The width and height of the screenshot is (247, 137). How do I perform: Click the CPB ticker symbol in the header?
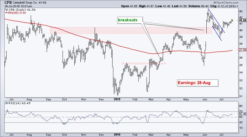tap(8, 2)
